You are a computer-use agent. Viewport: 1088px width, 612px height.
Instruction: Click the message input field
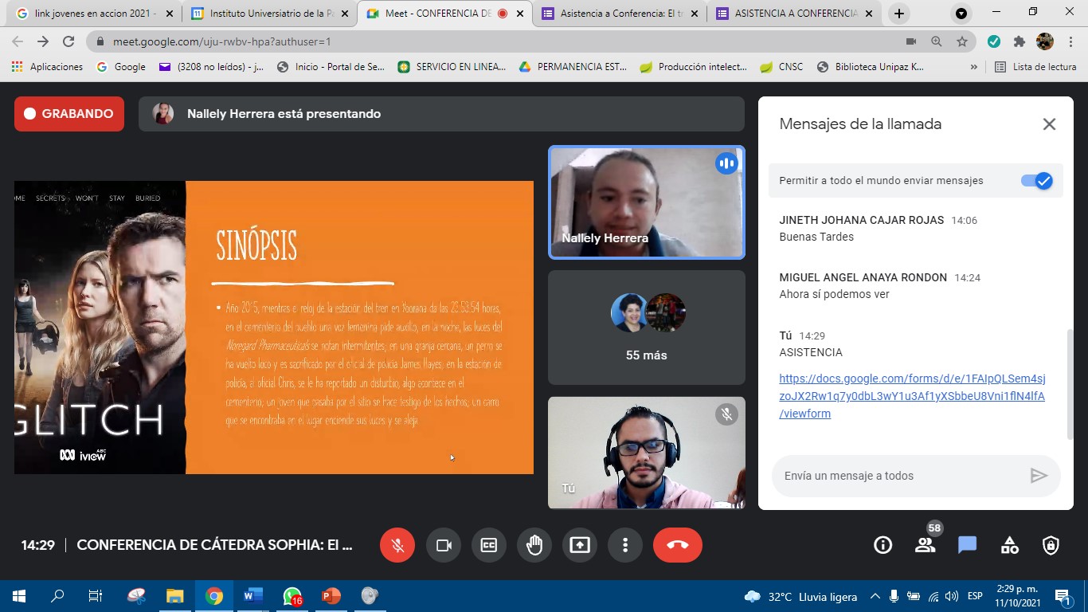916,476
